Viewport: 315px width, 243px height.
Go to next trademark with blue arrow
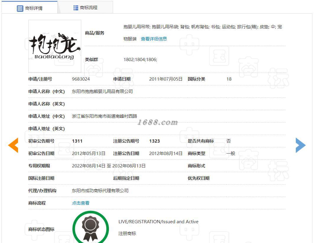click(x=301, y=145)
